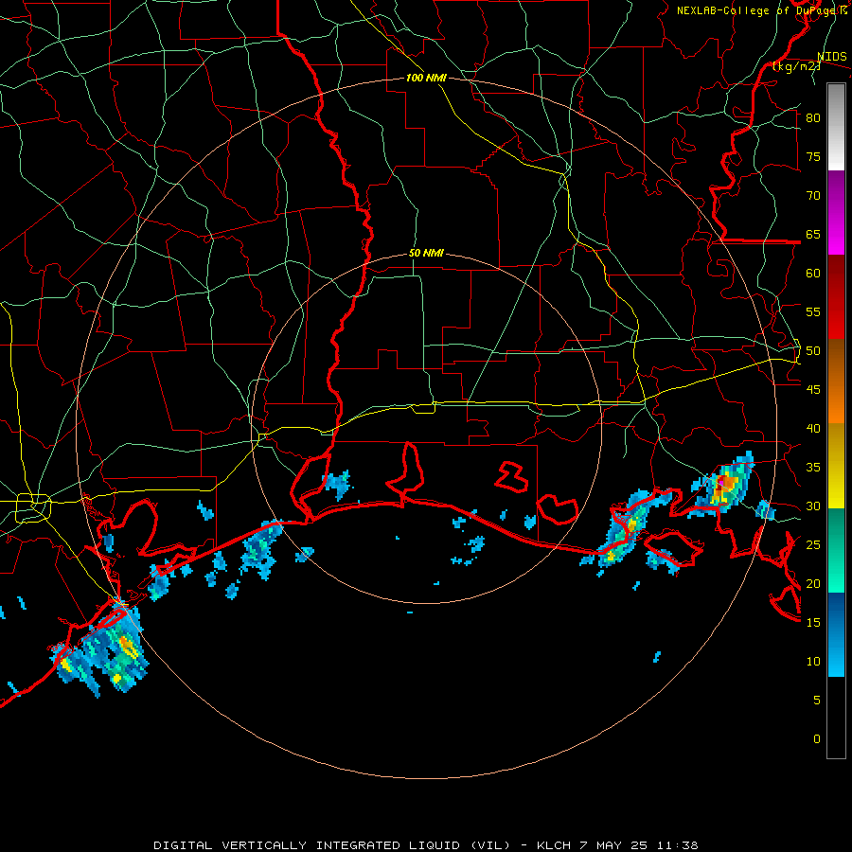Click the scale value 65
Screen dimensions: 852x852
point(813,234)
